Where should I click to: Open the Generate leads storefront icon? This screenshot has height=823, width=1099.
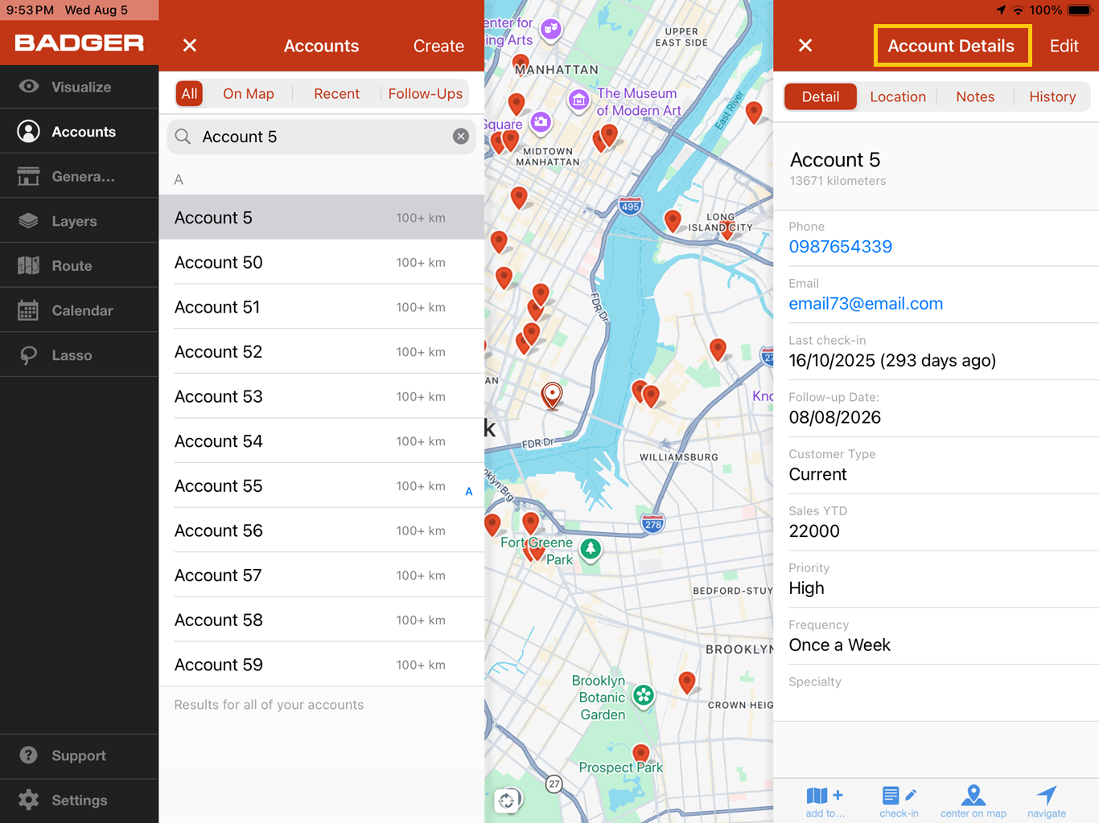[29, 176]
